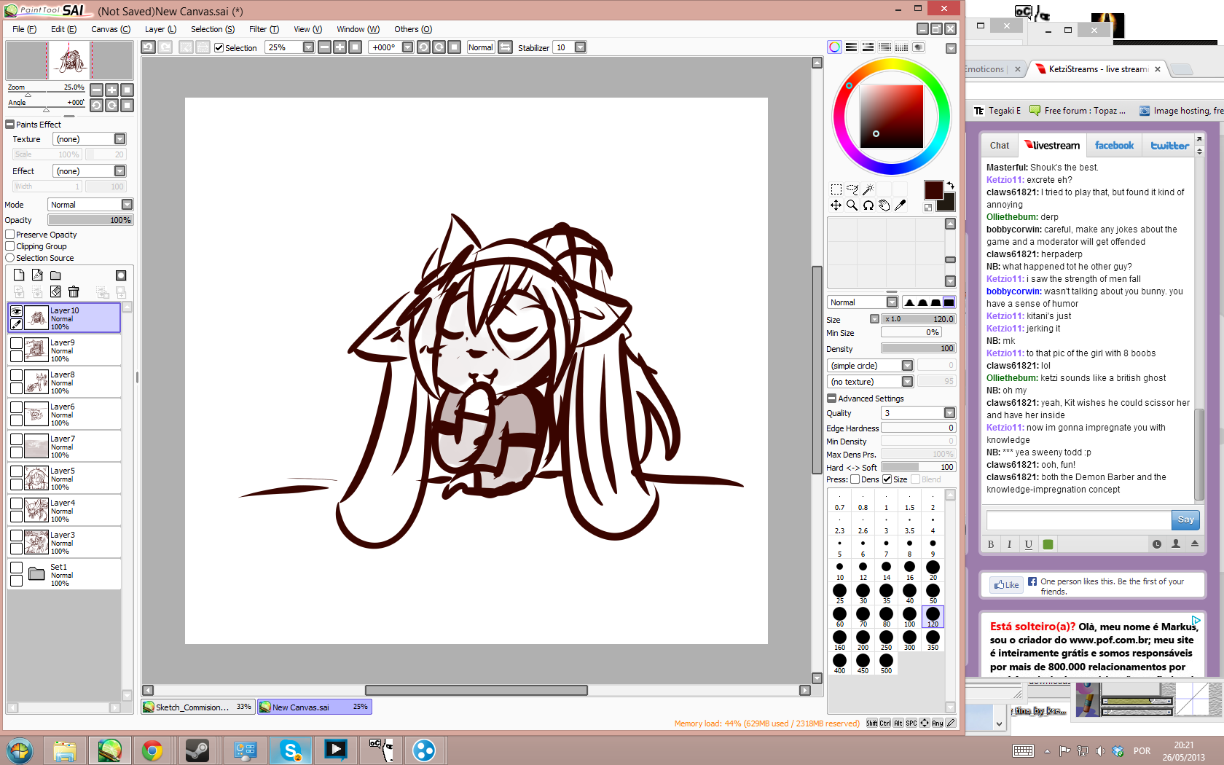Screen dimensions: 1224x765
Task: Click the Bold button in chat
Action: pyautogui.click(x=991, y=544)
